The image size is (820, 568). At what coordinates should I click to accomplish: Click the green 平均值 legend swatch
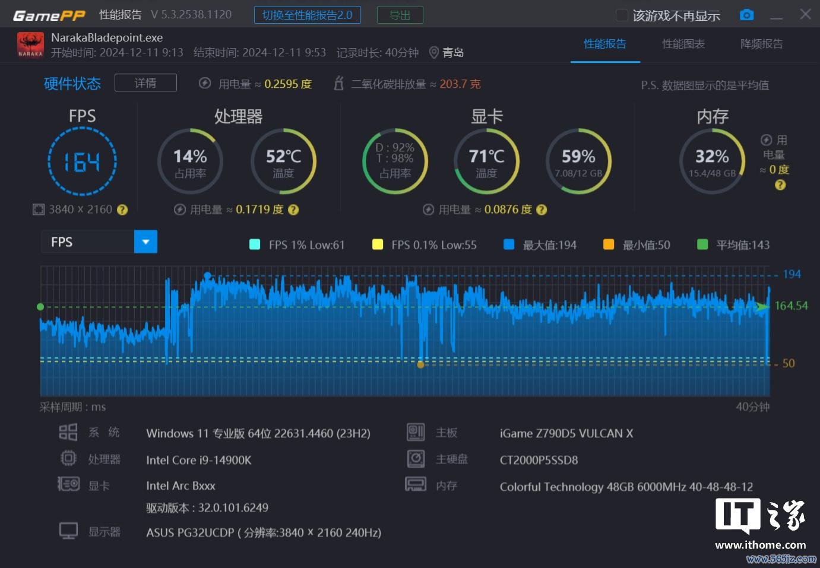(x=702, y=245)
